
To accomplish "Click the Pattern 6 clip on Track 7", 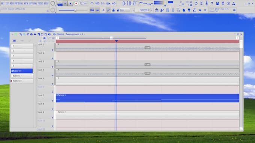I will [147, 98].
